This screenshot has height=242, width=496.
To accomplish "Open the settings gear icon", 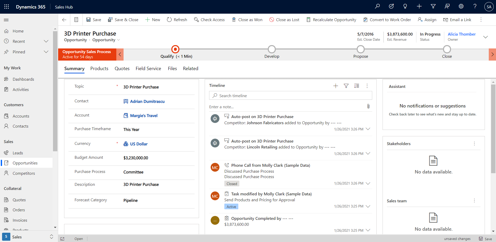I will 461,6.
